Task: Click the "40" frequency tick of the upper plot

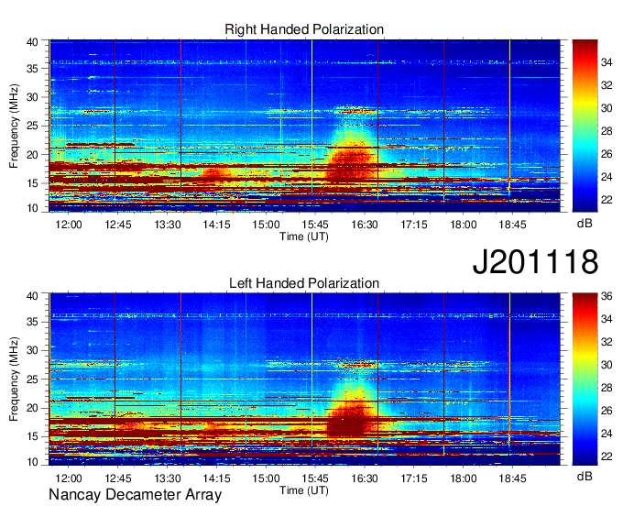Action: click(33, 42)
